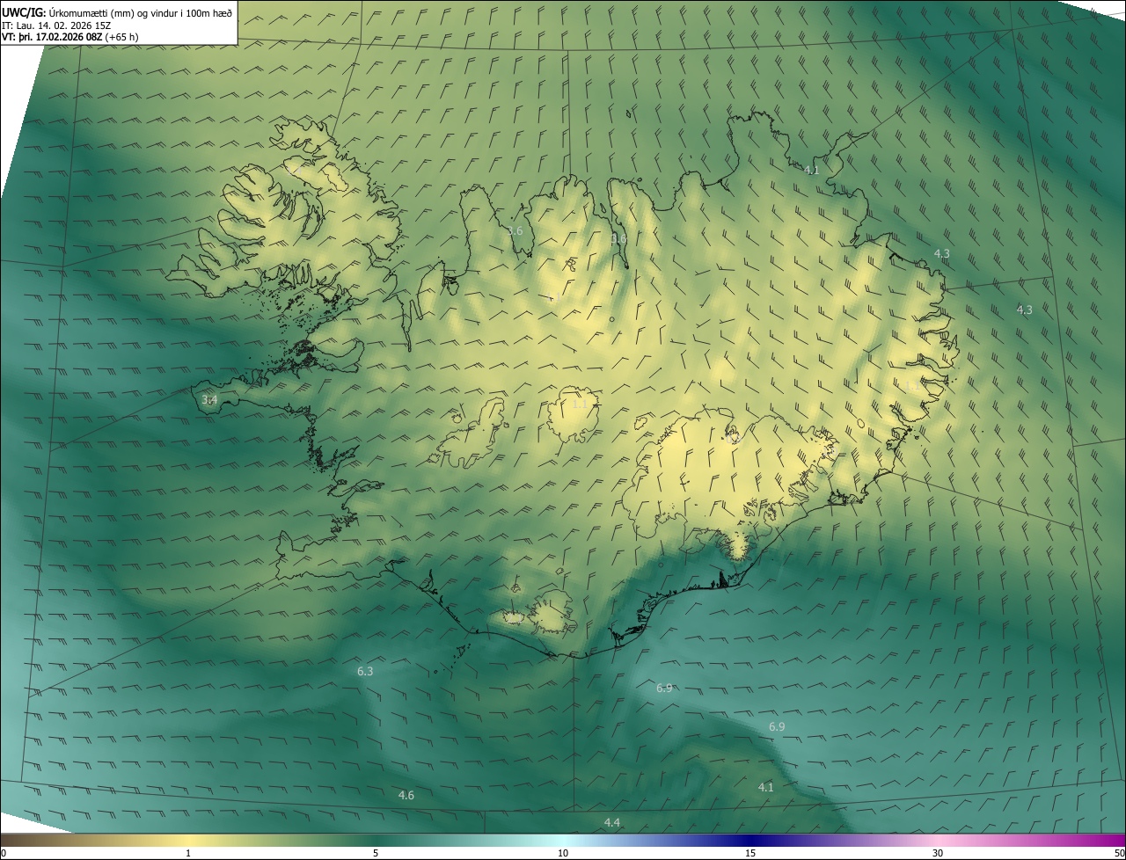Screen dimensions: 1126x860
Task: Click the 1.1 value on the central glacier
Action: (x=579, y=404)
